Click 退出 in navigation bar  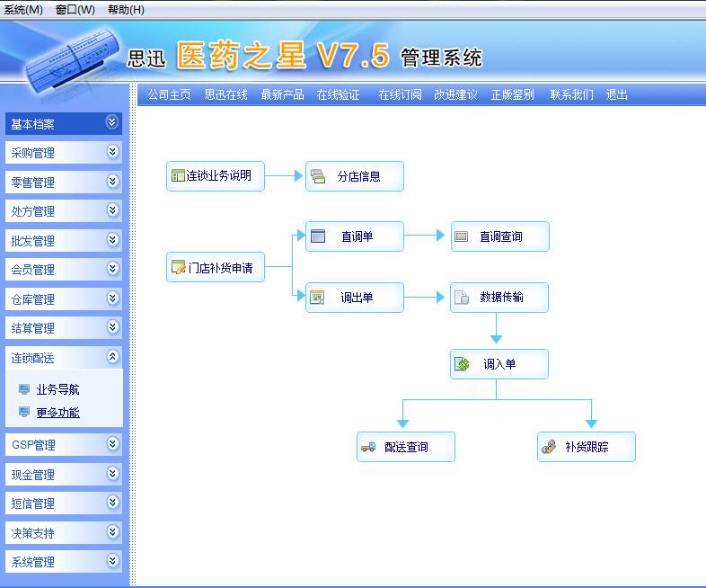[x=617, y=94]
